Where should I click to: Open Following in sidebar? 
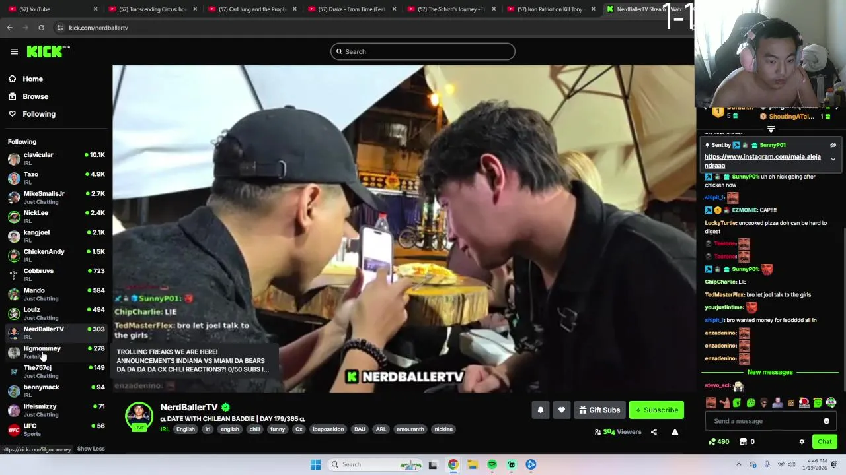click(39, 114)
